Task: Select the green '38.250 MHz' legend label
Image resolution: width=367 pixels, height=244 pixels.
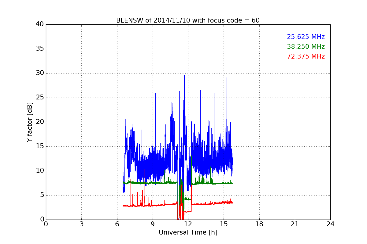Action: (x=306, y=47)
